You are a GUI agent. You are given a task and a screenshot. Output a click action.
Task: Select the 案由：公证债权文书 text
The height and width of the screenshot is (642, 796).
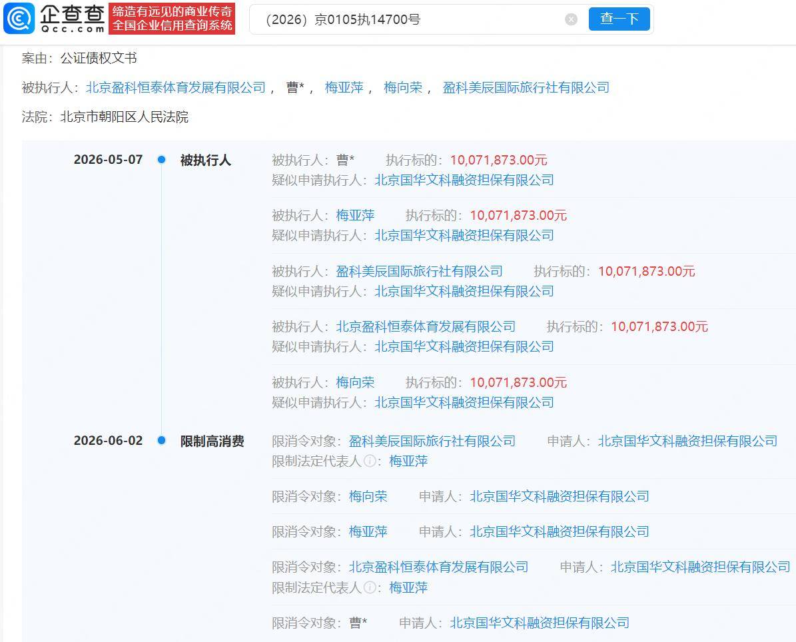79,58
